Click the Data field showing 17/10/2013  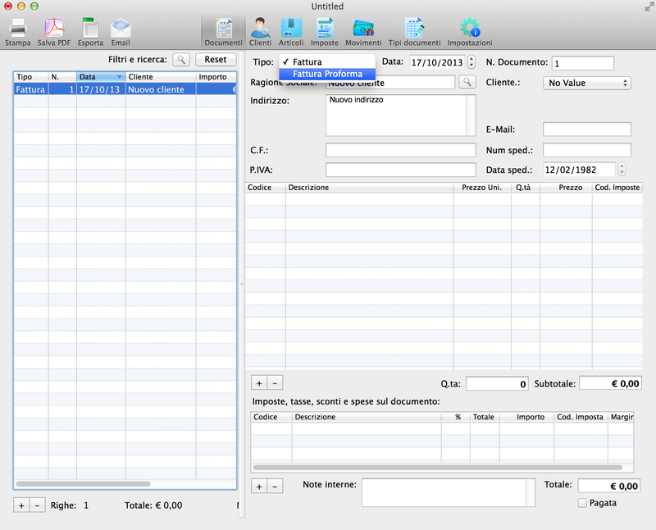point(437,62)
